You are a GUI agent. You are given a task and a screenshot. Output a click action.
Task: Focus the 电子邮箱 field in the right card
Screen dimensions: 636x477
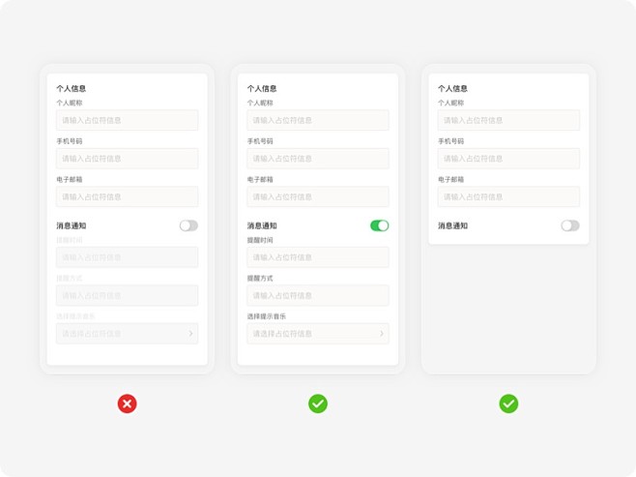click(508, 196)
